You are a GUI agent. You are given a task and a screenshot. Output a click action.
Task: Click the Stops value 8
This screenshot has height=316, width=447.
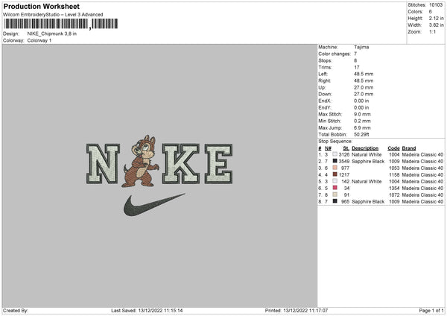coord(355,60)
